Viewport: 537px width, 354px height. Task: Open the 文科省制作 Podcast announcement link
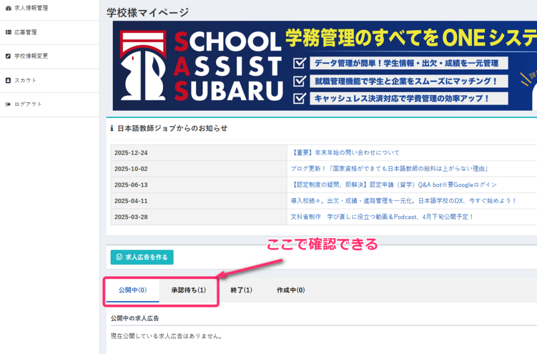pos(382,217)
